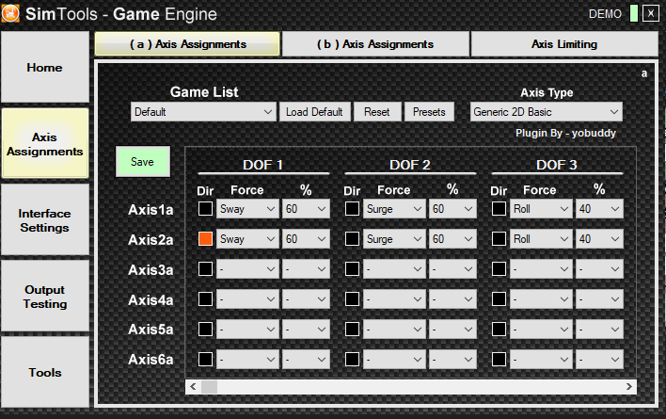This screenshot has height=419, width=666.
Task: Toggle Axis6a DOF 1 Dir box
Action: (x=206, y=360)
